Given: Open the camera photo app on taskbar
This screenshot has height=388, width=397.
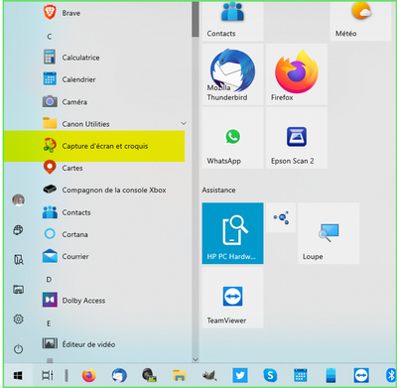Looking at the screenshot, I should pos(149,375).
